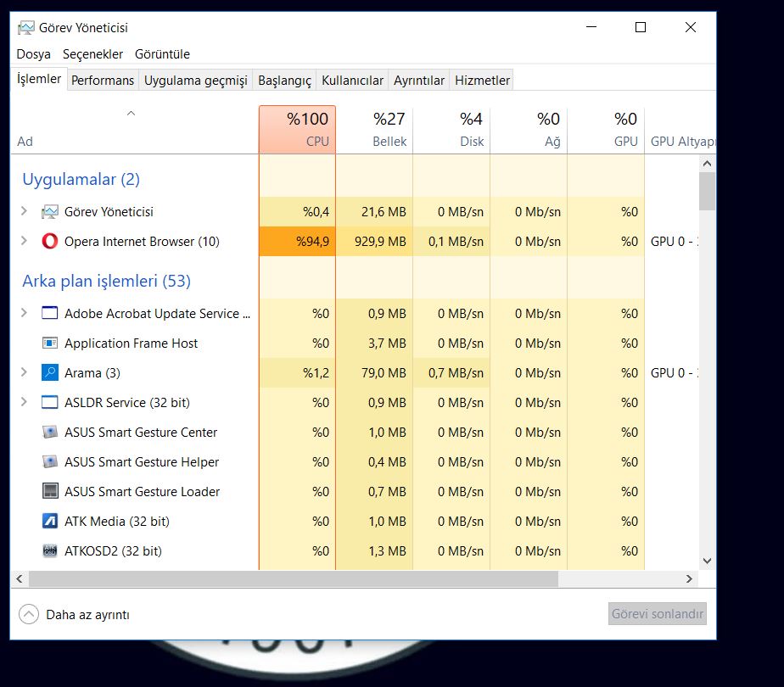Select the ATKOSD2 (32 bit) row name
The width and height of the screenshot is (784, 687).
click(113, 551)
